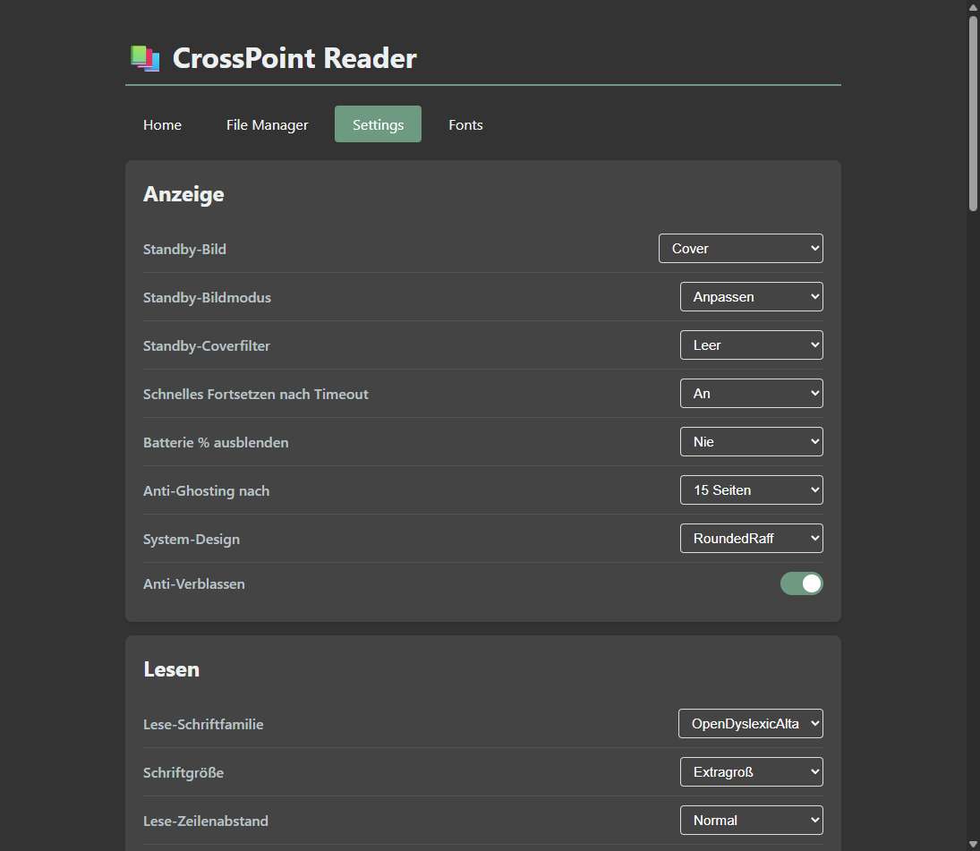
Task: Click the page's vertical scrollbar thumb
Action: point(973,114)
